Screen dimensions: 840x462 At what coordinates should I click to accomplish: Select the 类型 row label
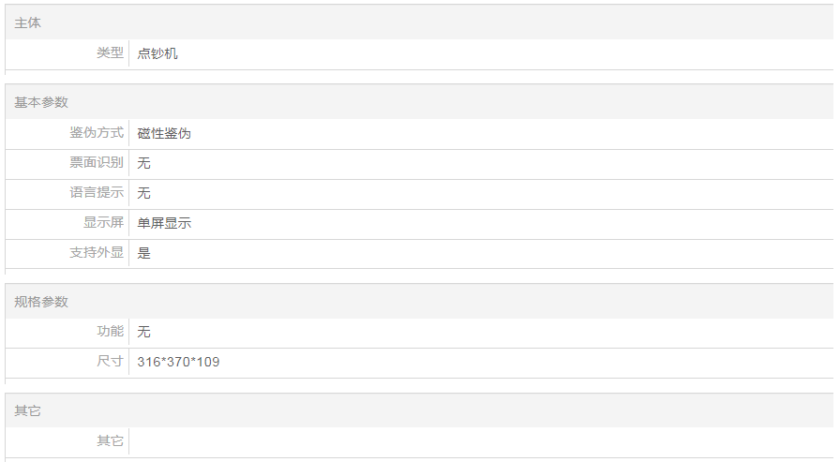click(x=110, y=53)
